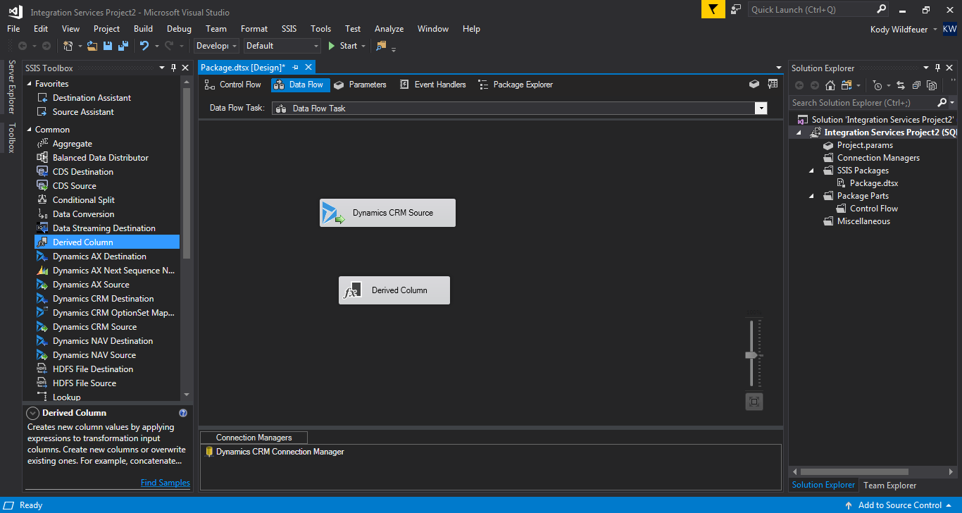Click the Show All Files icon
This screenshot has width=962, height=513.
(x=932, y=85)
